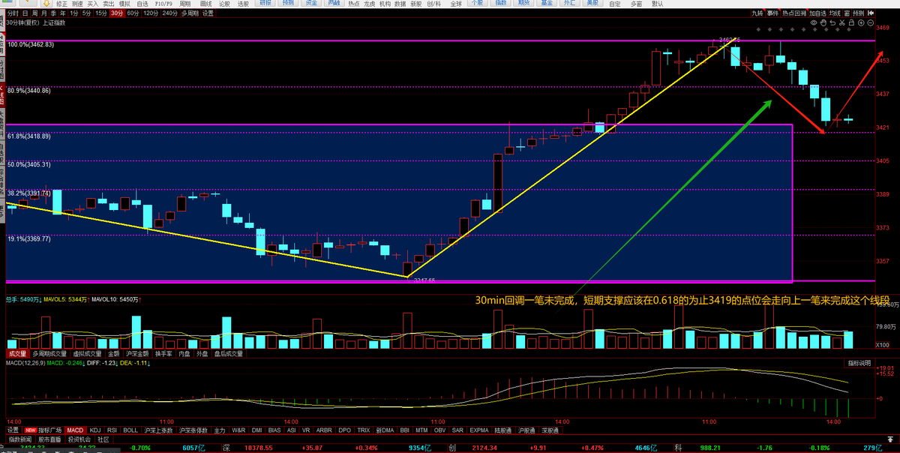Screen dimensions: 900x453
Task: Click the 100.0%(3462.83) Fibonacci level label
Action: click(31, 45)
